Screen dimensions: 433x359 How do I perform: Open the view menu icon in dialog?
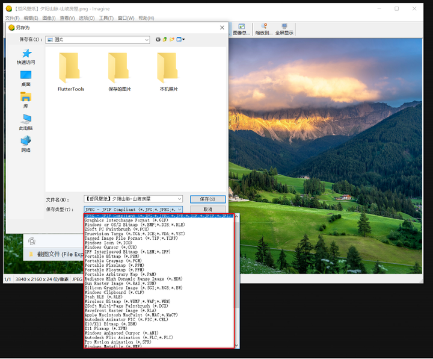point(180,40)
